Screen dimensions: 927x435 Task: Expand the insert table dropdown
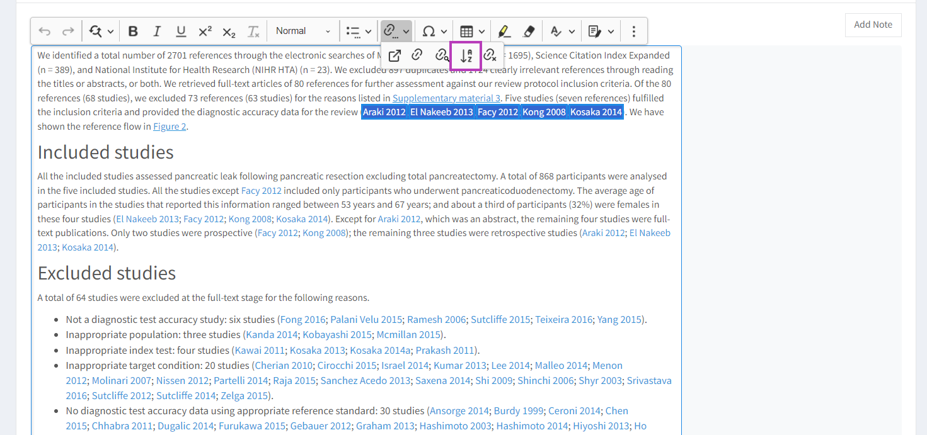click(472, 31)
